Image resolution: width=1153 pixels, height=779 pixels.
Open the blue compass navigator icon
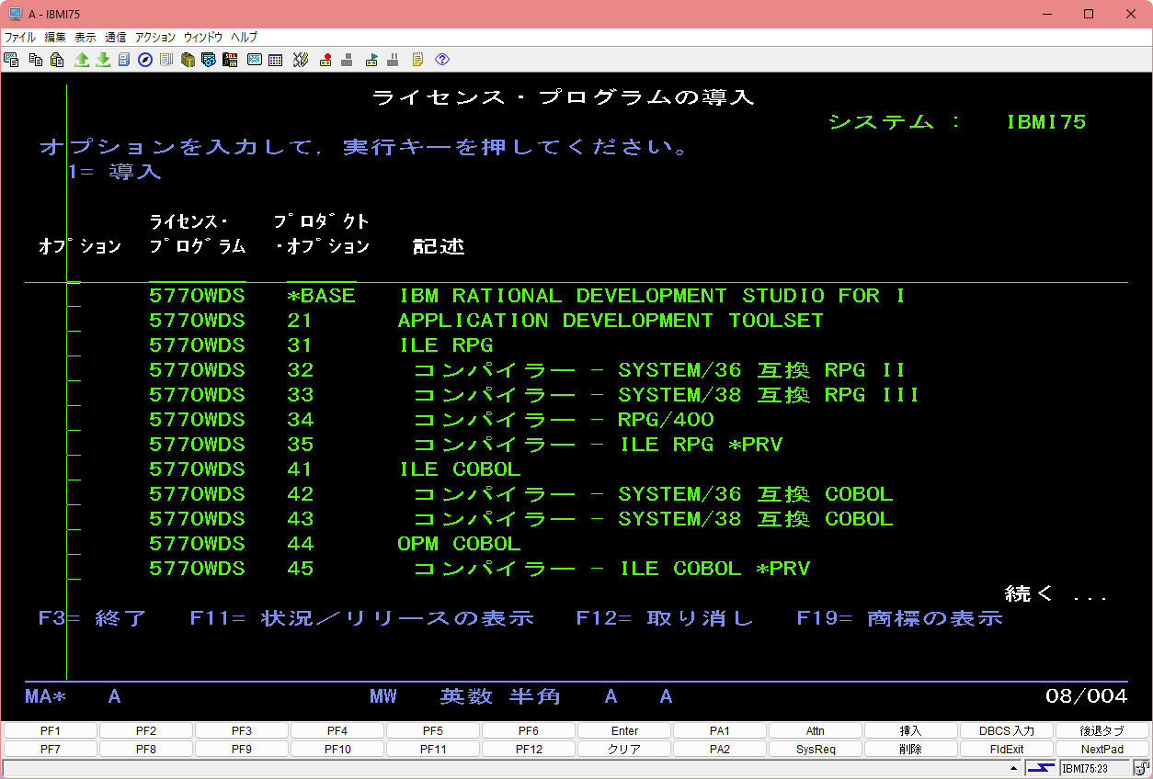pos(145,60)
